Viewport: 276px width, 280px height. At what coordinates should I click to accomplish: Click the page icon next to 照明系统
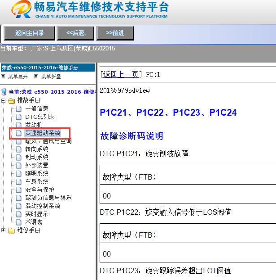(18, 174)
